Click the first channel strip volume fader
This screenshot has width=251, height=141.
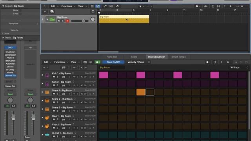pos(13,117)
